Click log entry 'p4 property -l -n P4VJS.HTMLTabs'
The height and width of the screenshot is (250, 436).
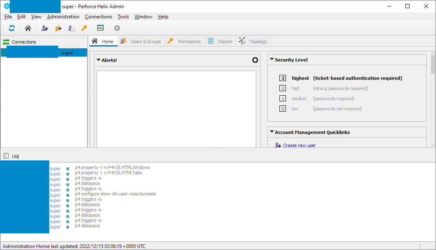pyautogui.click(x=108, y=173)
